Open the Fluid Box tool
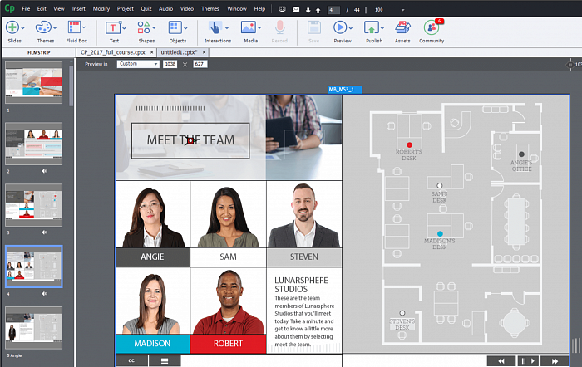Viewport: 582px width, 367px height. point(76,29)
